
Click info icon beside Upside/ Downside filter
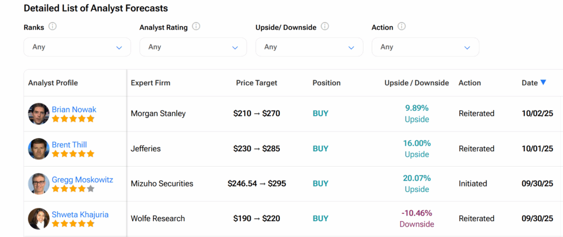(325, 26)
